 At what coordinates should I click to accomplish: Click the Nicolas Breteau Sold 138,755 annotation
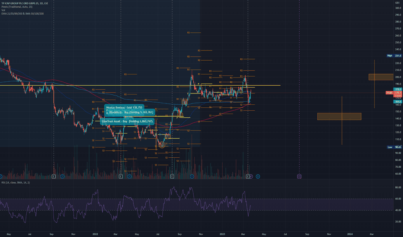tap(124, 108)
